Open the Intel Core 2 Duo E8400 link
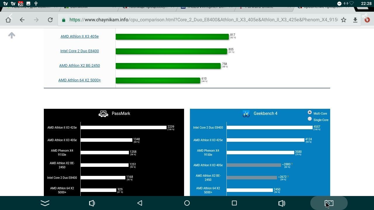 pyautogui.click(x=79, y=51)
